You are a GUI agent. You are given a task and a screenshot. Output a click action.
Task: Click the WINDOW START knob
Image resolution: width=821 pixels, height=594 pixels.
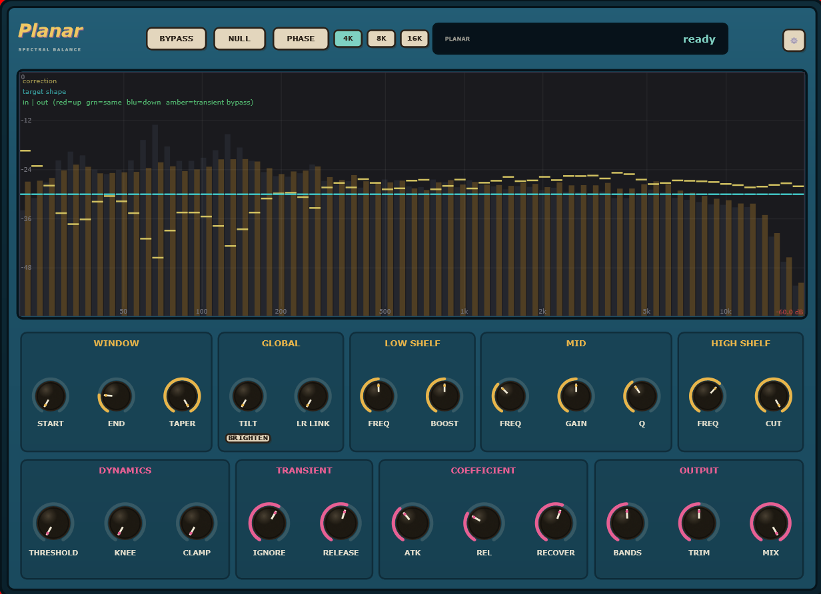click(51, 396)
